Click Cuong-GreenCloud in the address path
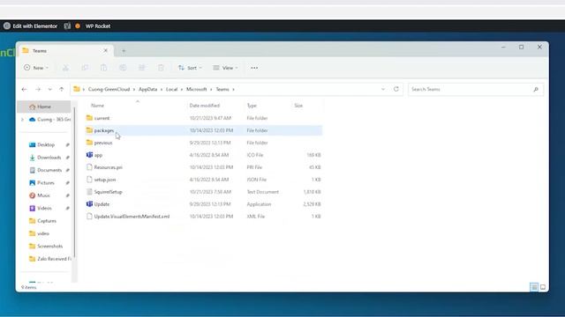The image size is (565, 317). tap(109, 89)
